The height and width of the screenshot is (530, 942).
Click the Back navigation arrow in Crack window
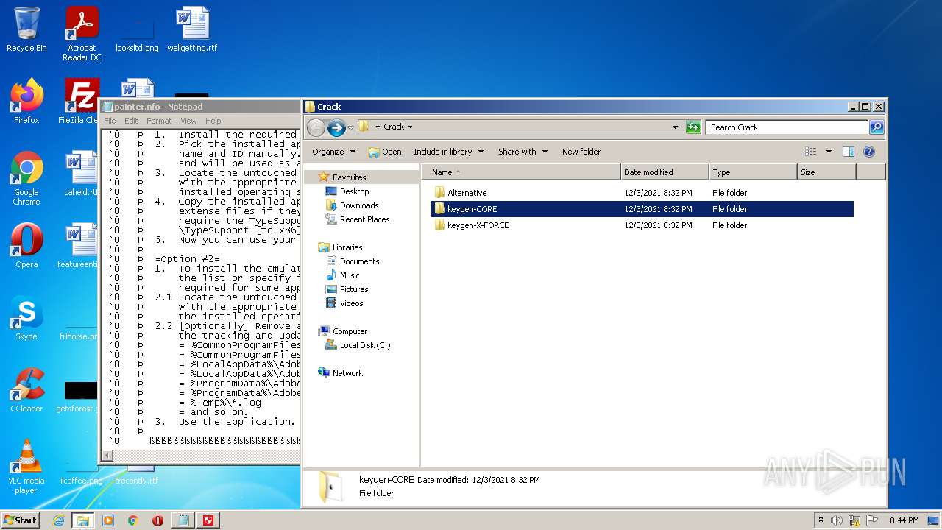(316, 127)
